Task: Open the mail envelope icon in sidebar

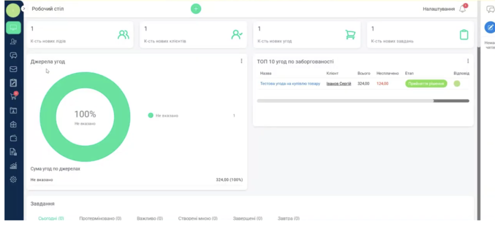Action: pos(14,69)
